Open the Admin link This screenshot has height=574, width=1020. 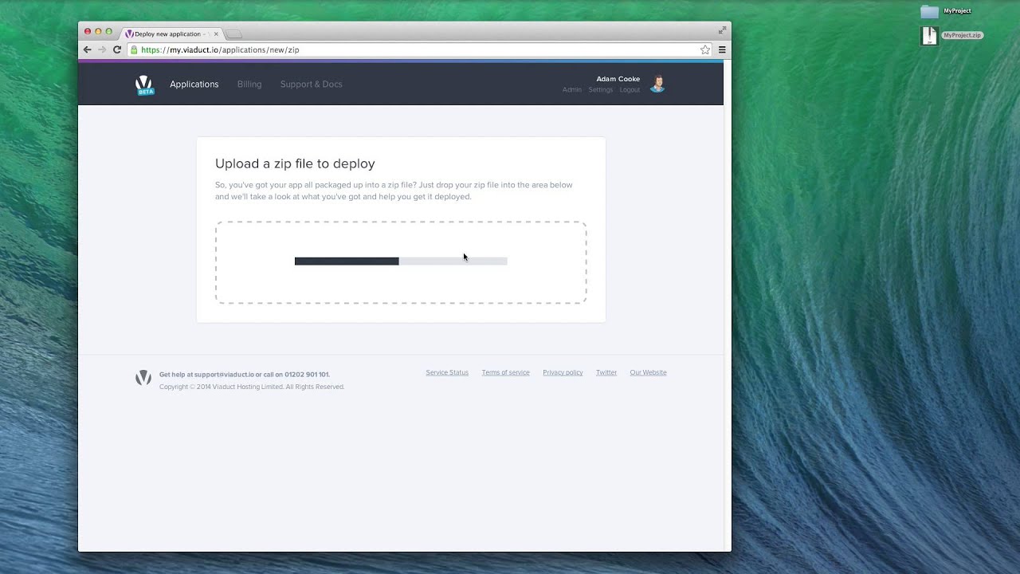(571, 90)
